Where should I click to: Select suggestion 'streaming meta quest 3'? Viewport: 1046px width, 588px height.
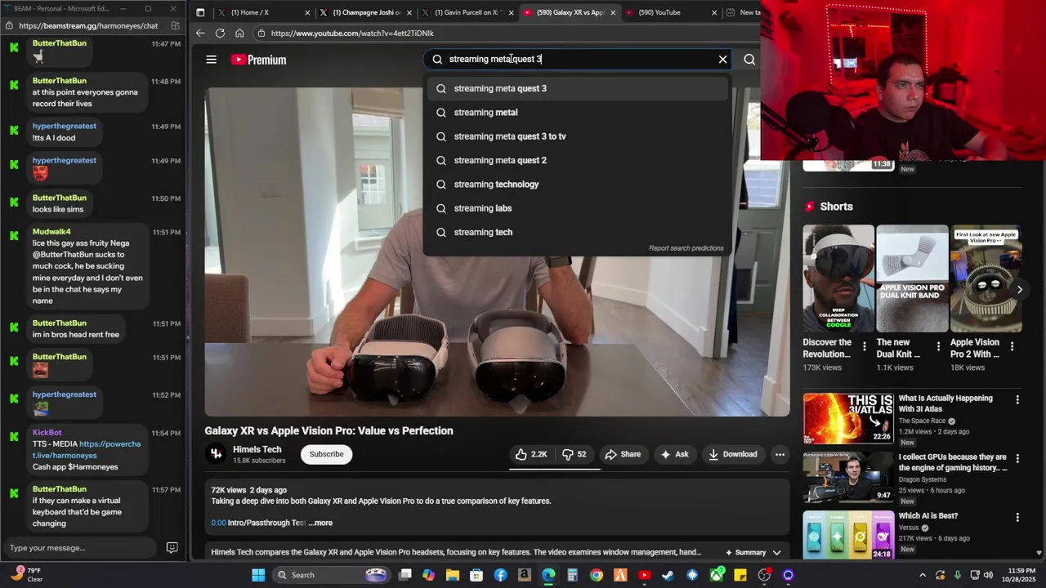click(x=577, y=88)
